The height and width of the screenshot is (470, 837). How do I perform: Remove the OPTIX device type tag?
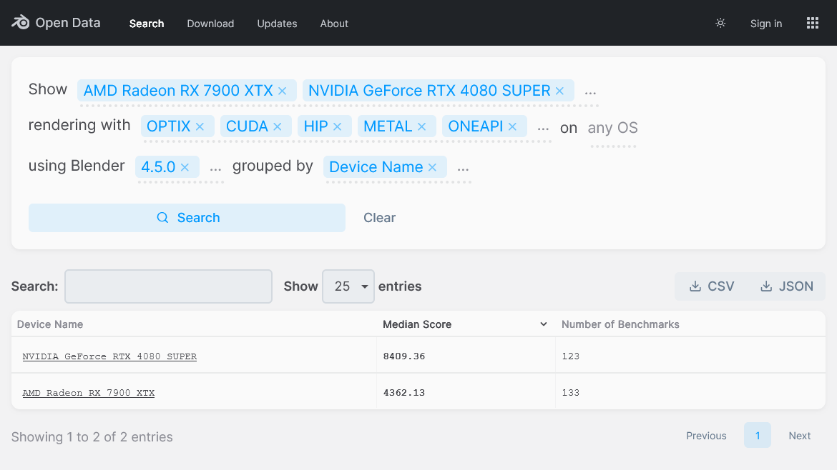200,127
